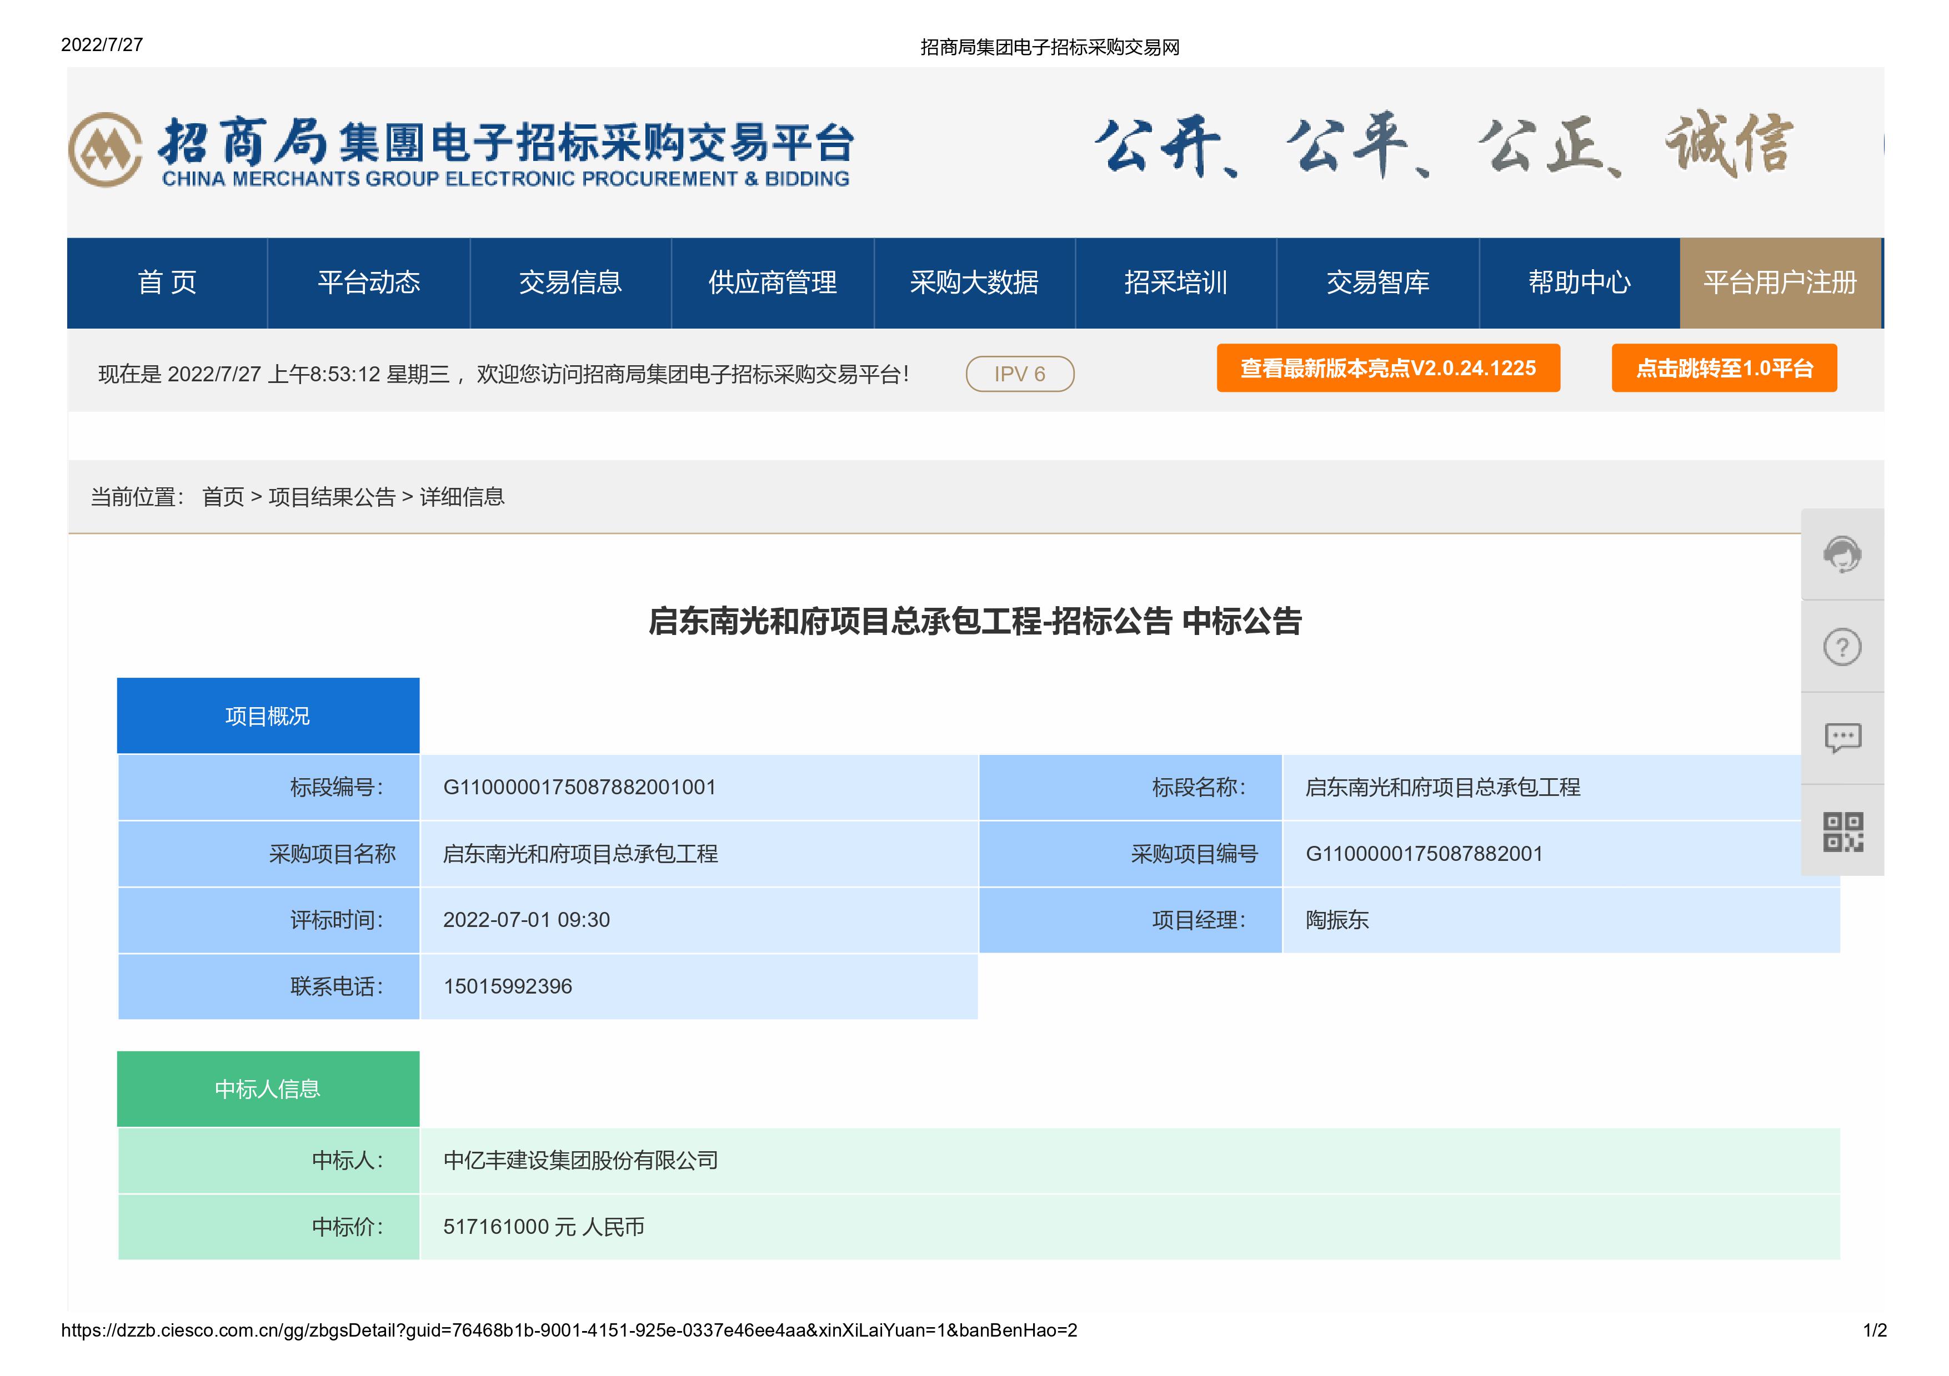Click the page URL in the footer
The width and height of the screenshot is (1949, 1376).
click(x=569, y=1330)
